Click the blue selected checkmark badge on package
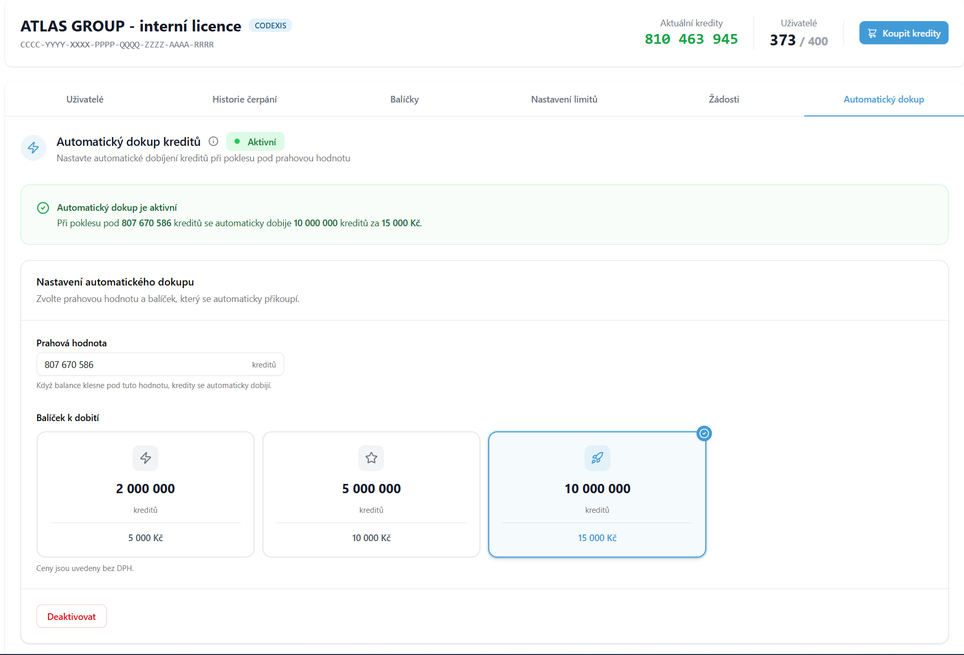This screenshot has width=964, height=655. (x=704, y=433)
